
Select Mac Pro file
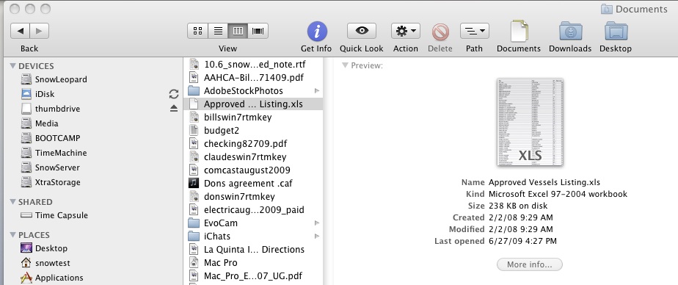tap(253, 262)
